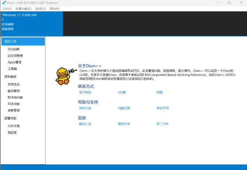Click the 邮箱 contact link

pyautogui.click(x=159, y=92)
